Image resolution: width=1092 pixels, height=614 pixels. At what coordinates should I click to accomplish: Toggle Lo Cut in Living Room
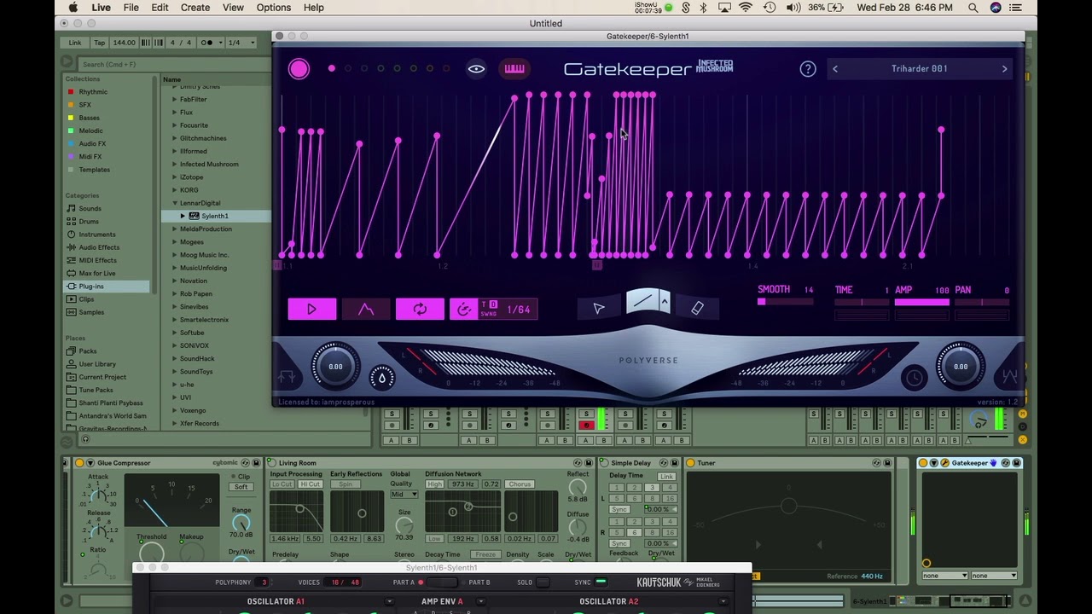[282, 484]
